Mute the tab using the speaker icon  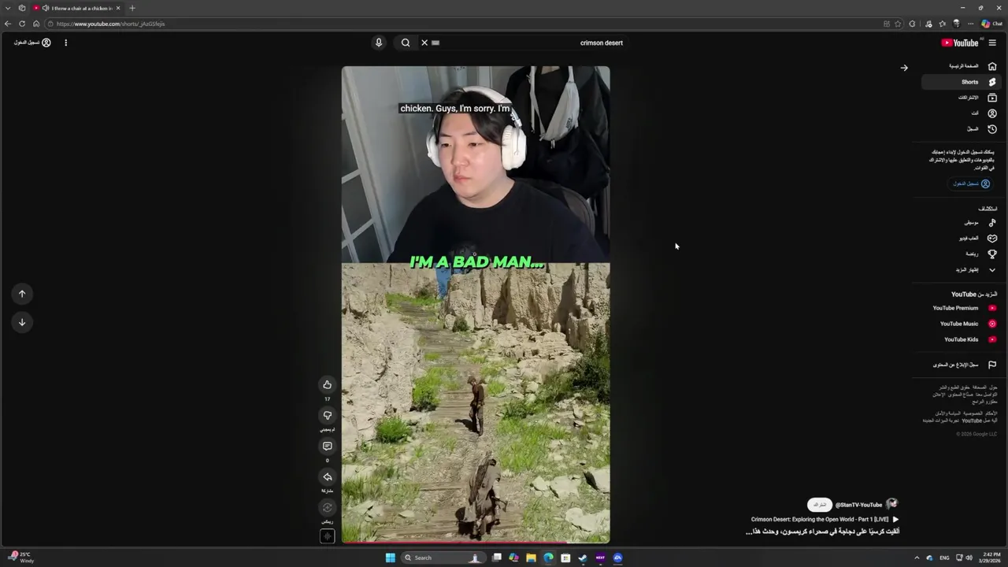coord(46,8)
